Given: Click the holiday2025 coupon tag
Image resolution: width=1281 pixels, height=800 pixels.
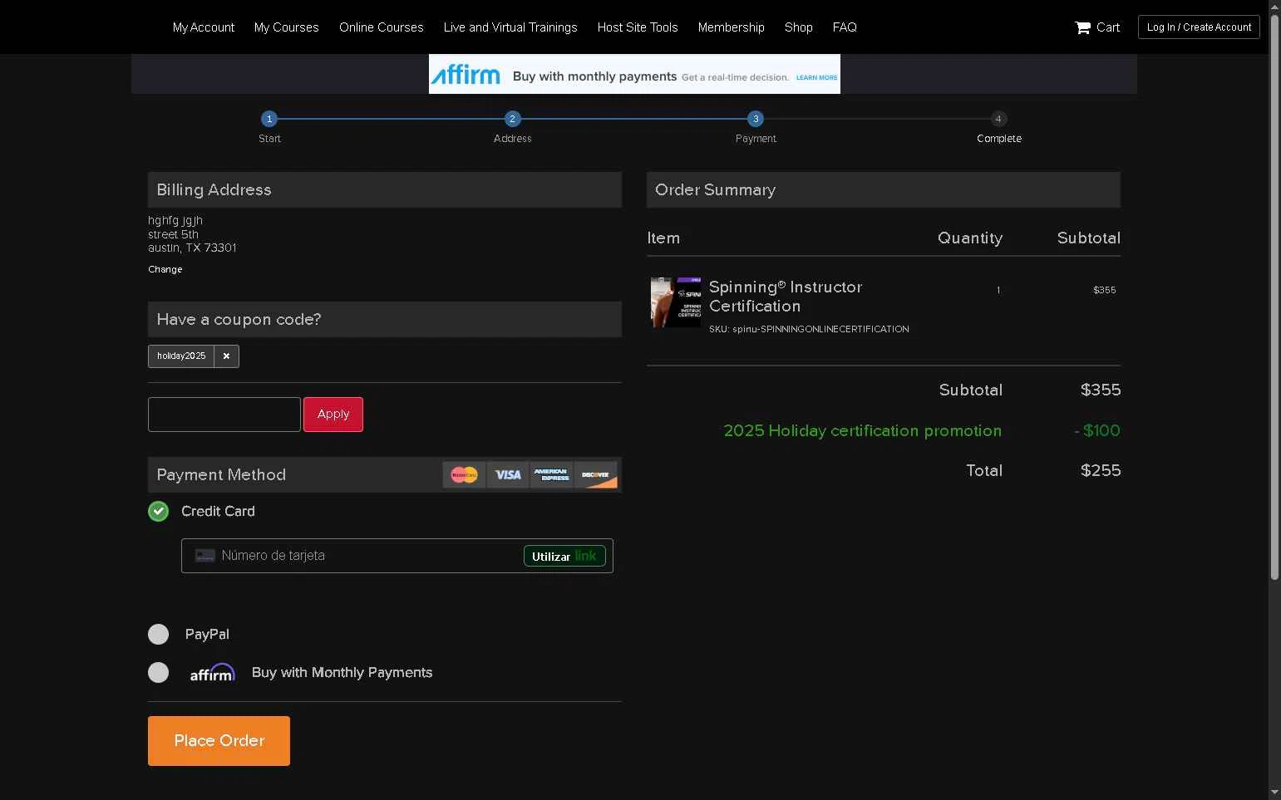Looking at the screenshot, I should point(181,356).
